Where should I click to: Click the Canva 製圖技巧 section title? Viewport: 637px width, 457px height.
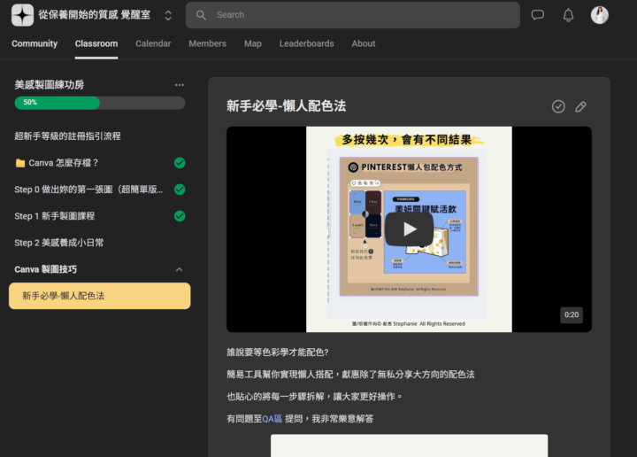(x=45, y=269)
